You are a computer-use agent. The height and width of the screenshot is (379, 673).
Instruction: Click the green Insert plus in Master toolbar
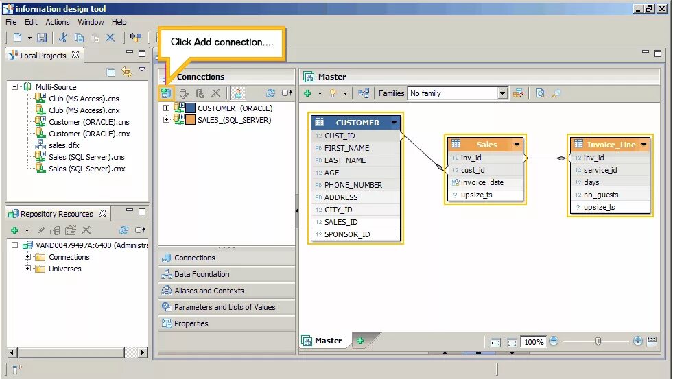[307, 93]
